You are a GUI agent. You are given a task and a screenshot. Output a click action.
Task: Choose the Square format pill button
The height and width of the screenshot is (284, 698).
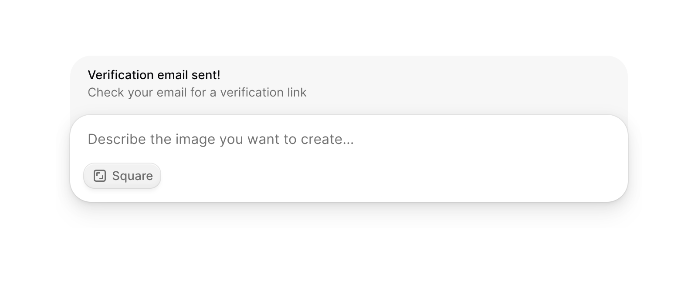(122, 176)
